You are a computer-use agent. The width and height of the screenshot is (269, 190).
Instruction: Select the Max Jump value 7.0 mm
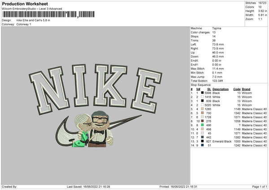click(x=217, y=77)
